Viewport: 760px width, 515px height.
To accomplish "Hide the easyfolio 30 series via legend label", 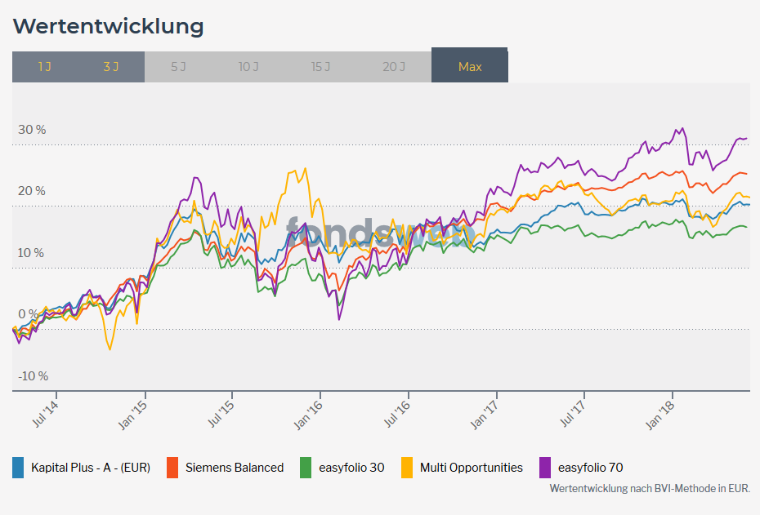I will click(351, 468).
